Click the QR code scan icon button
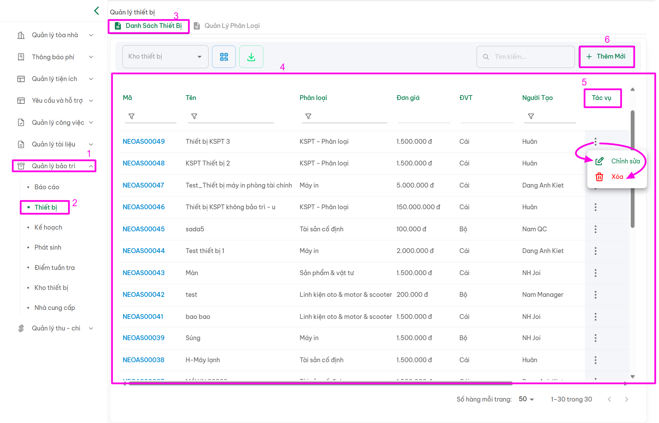 (x=224, y=57)
